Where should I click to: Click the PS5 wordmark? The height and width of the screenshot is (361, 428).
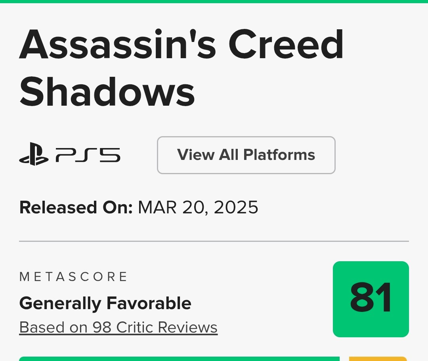(88, 155)
